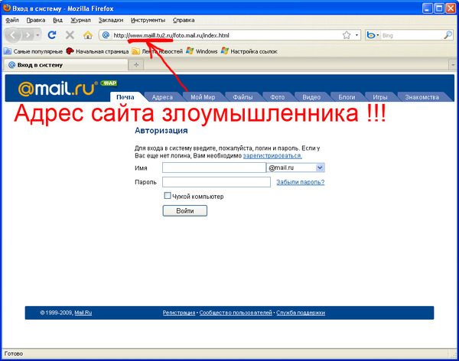Click the Пароль password field
459x361 pixels.
point(216,182)
